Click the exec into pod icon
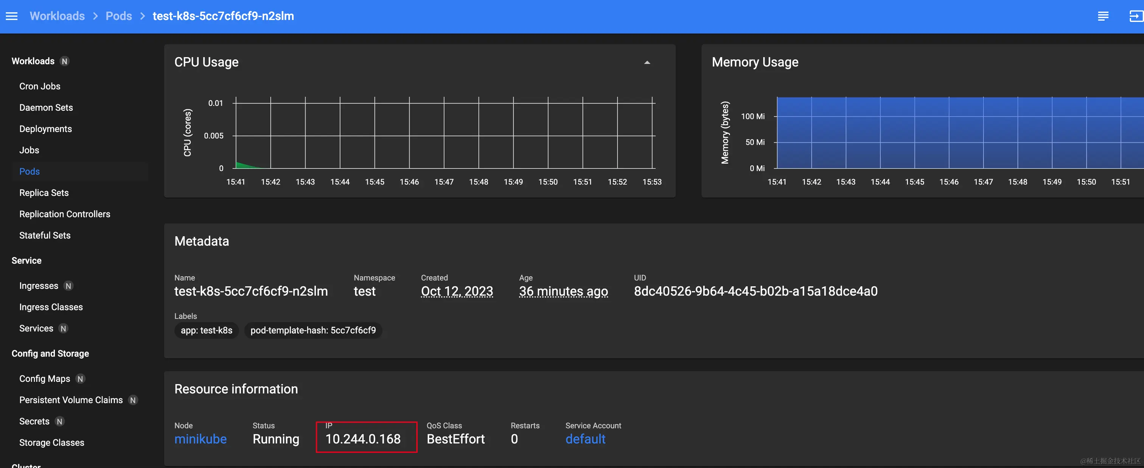1144x468 pixels. point(1135,16)
